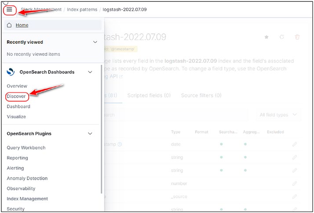Open Index Management plugin
314x213 pixels.
(27, 199)
